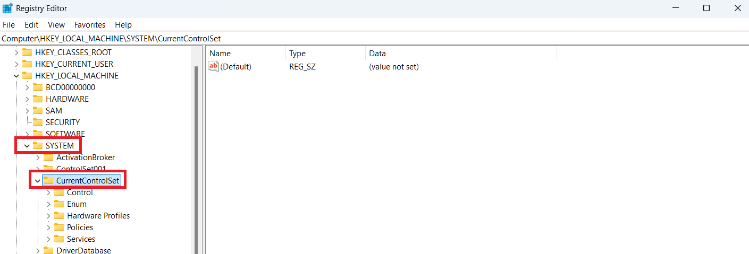
Task: Click the Services folder icon
Action: click(59, 239)
